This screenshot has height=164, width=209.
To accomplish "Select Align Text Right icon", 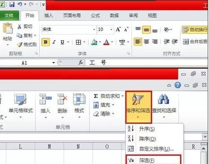I will point(155,42).
